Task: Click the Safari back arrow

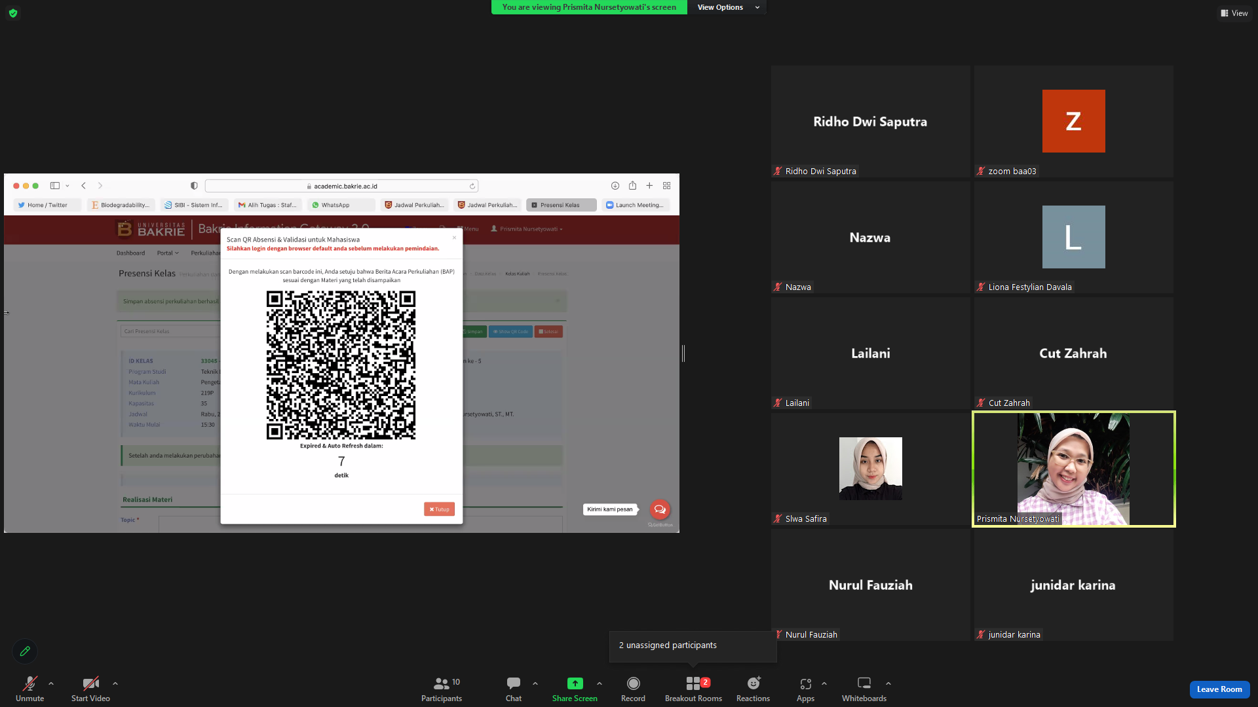Action: [x=83, y=186]
